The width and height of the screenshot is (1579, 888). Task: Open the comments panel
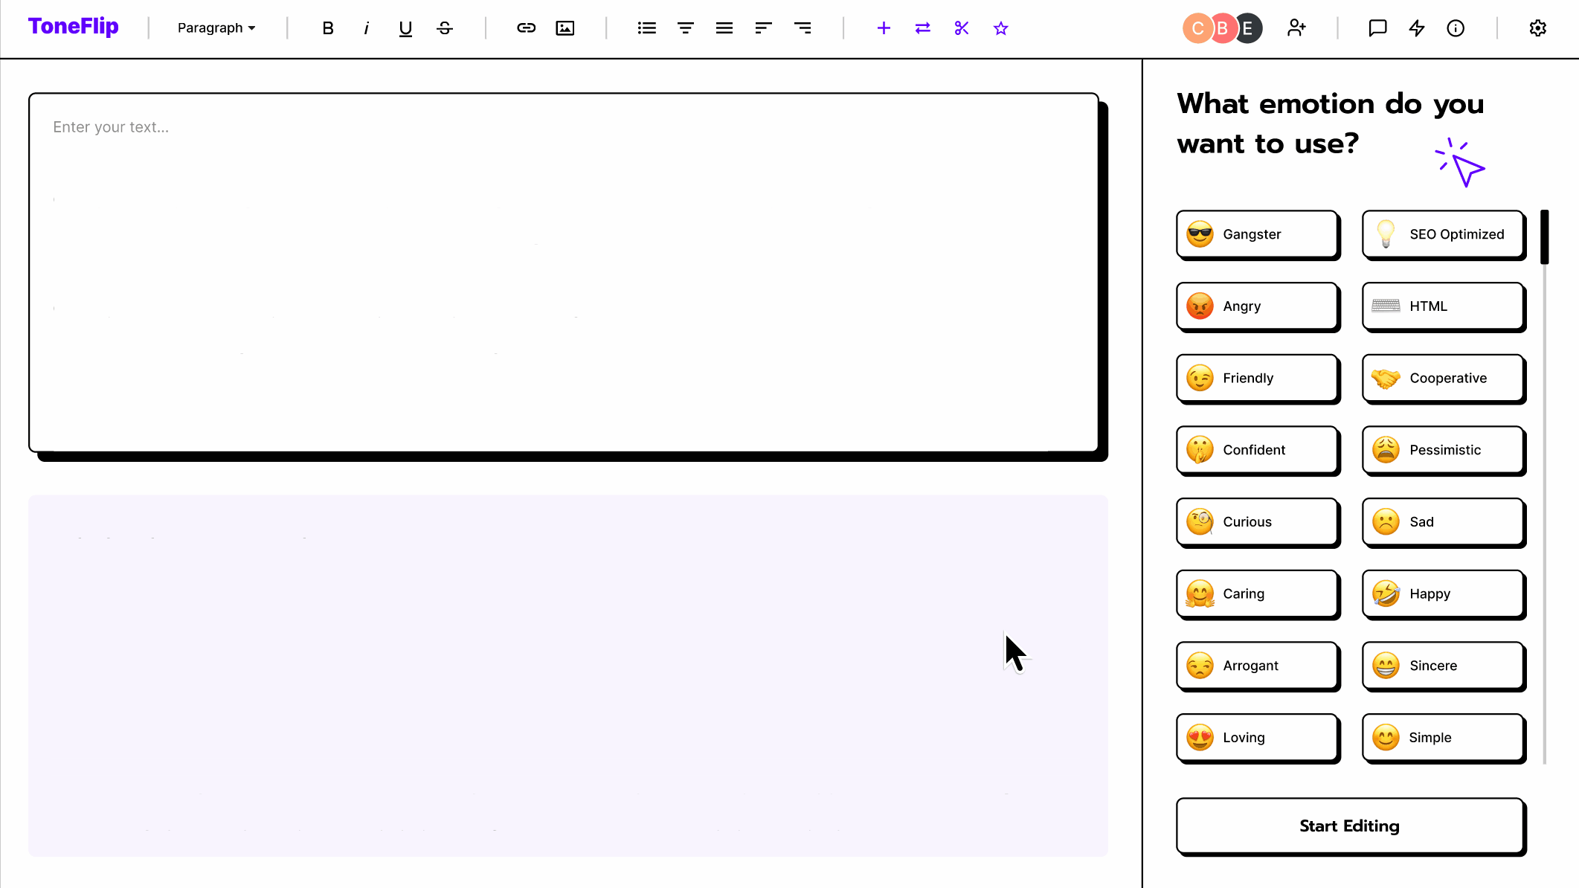(x=1377, y=28)
